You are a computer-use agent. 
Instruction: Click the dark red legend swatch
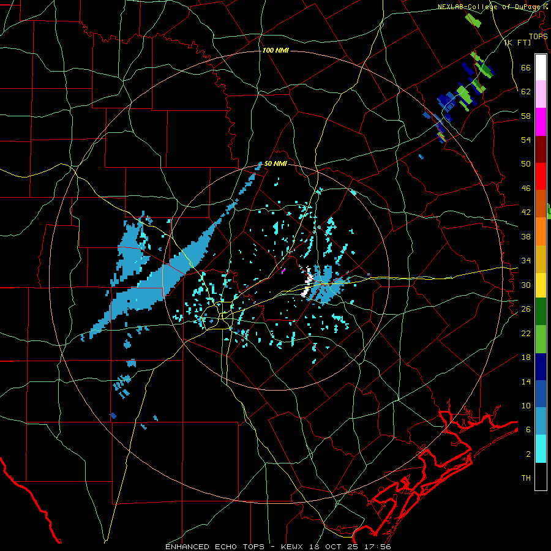click(541, 149)
